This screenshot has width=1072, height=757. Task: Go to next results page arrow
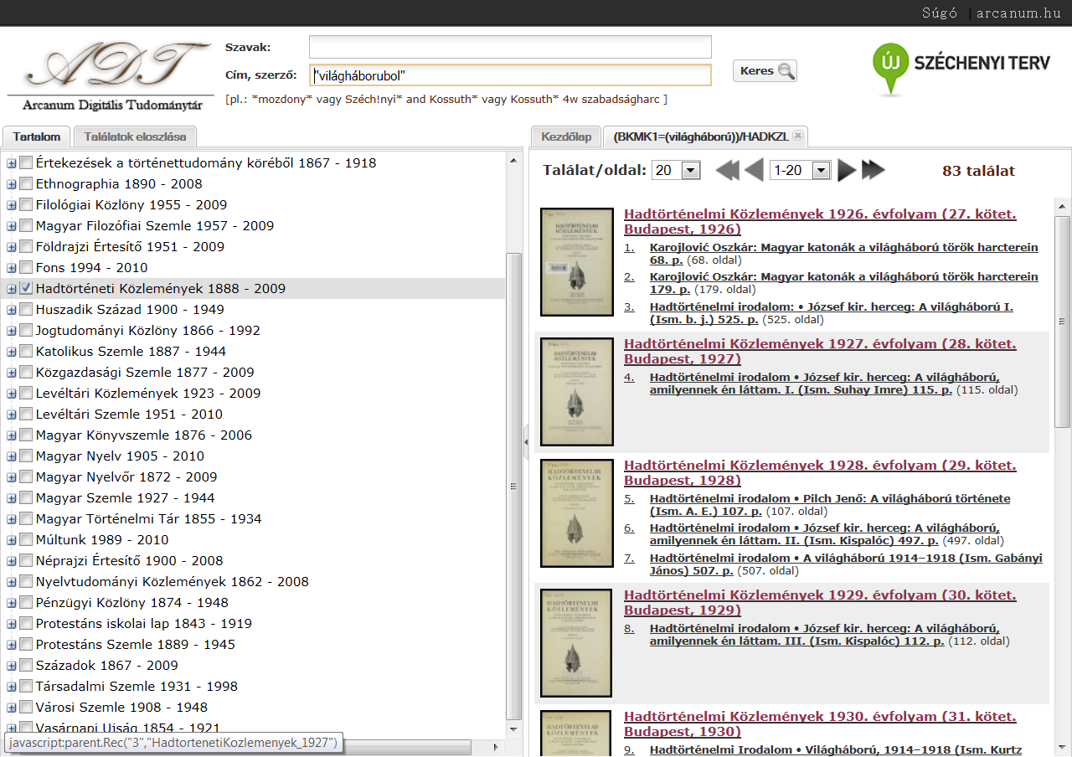tap(847, 171)
